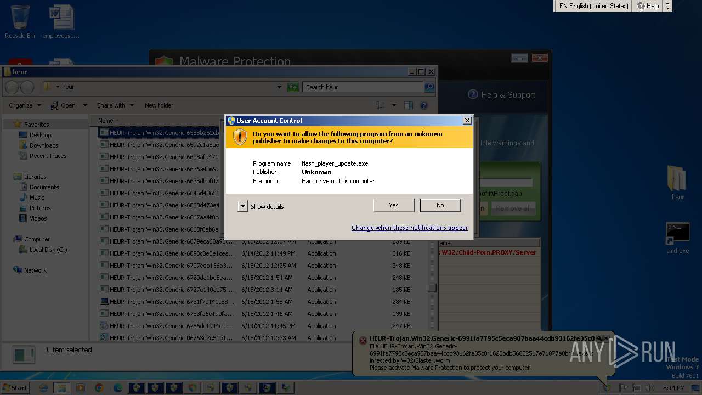Click Forward button in heur Explorer window
702x395 pixels.
(27, 87)
